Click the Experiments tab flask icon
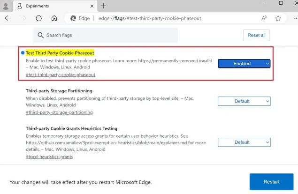The image size is (298, 194). pos(20,6)
